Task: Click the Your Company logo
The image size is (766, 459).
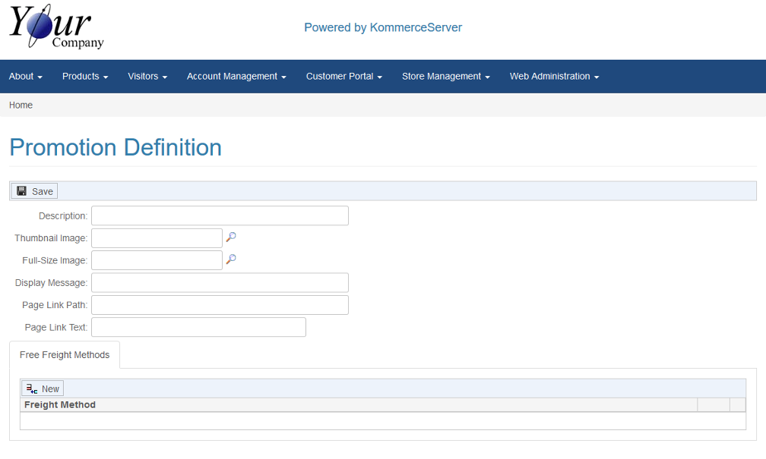Action: pos(56,29)
